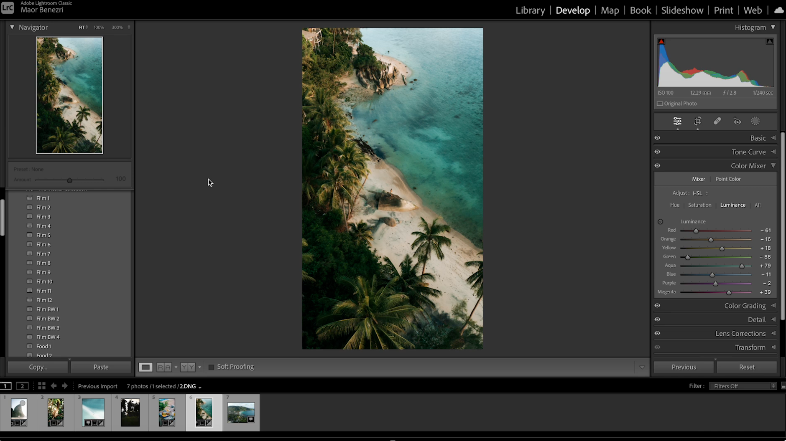Collapse the Navigator panel triangle
The height and width of the screenshot is (441, 786).
click(x=12, y=27)
